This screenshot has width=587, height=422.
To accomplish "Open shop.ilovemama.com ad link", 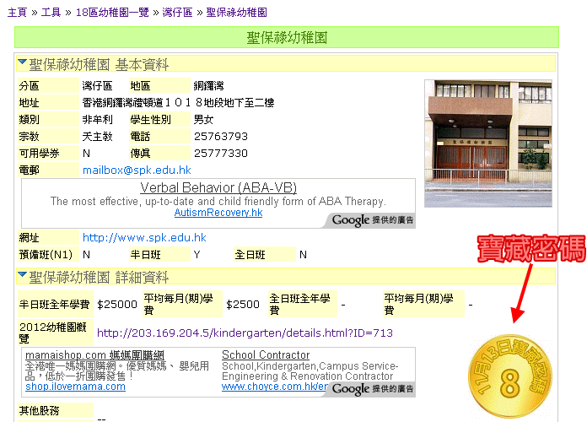I will coord(75,387).
